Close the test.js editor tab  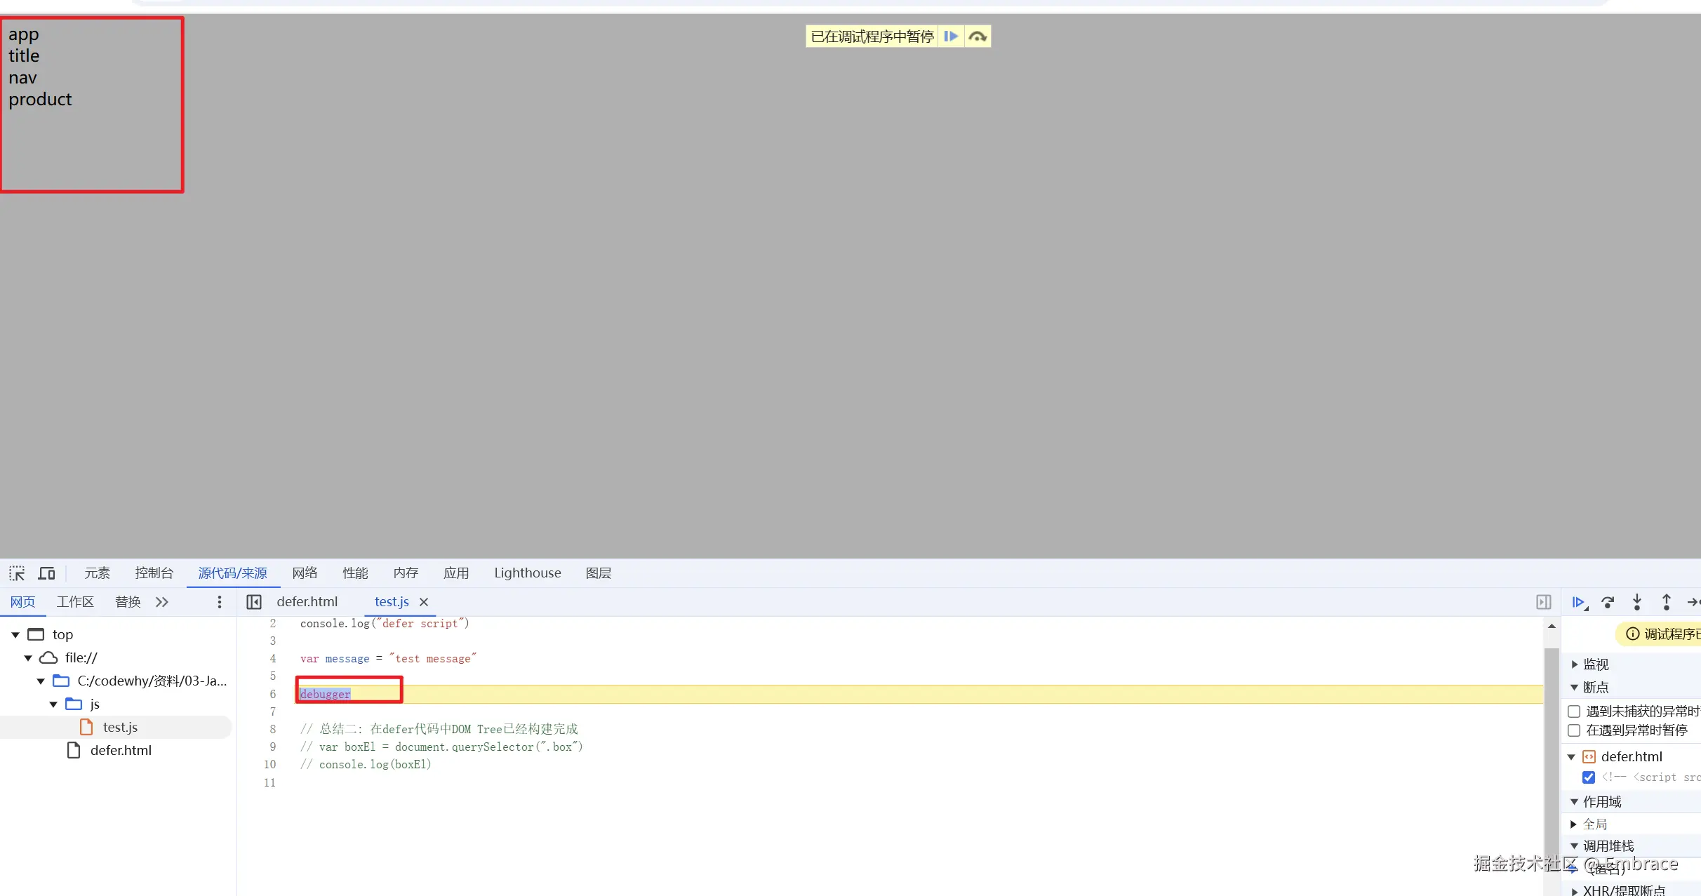point(424,602)
